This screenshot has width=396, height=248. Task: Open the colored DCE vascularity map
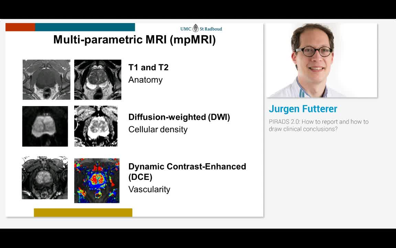tap(97, 180)
